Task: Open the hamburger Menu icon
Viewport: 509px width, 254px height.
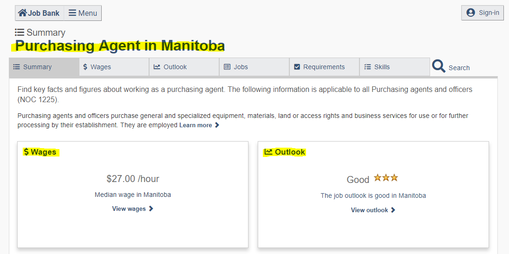Action: click(x=72, y=13)
